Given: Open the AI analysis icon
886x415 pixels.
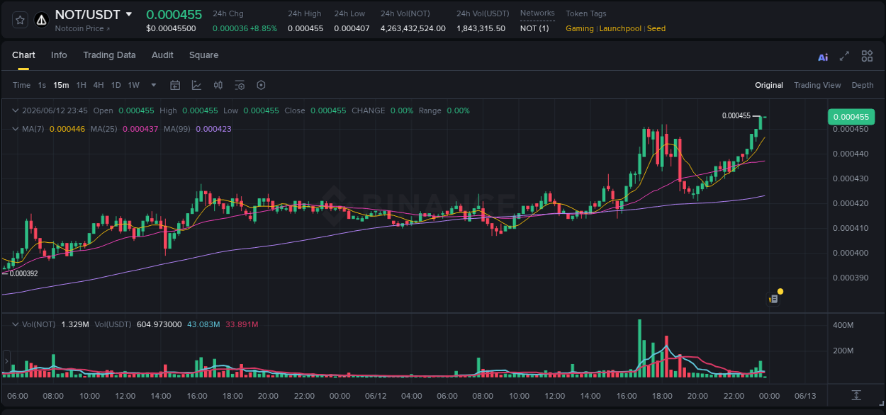Looking at the screenshot, I should click(x=823, y=57).
